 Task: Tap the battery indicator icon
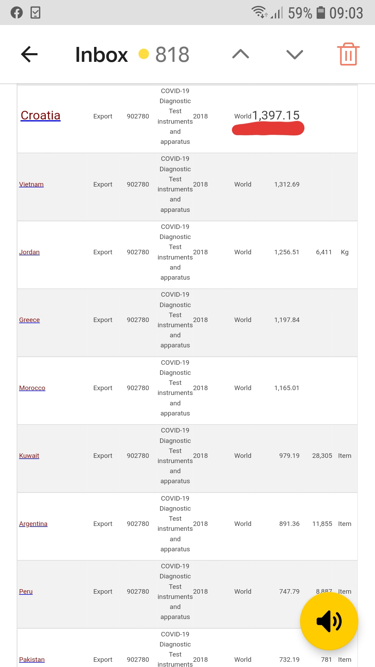pyautogui.click(x=321, y=13)
